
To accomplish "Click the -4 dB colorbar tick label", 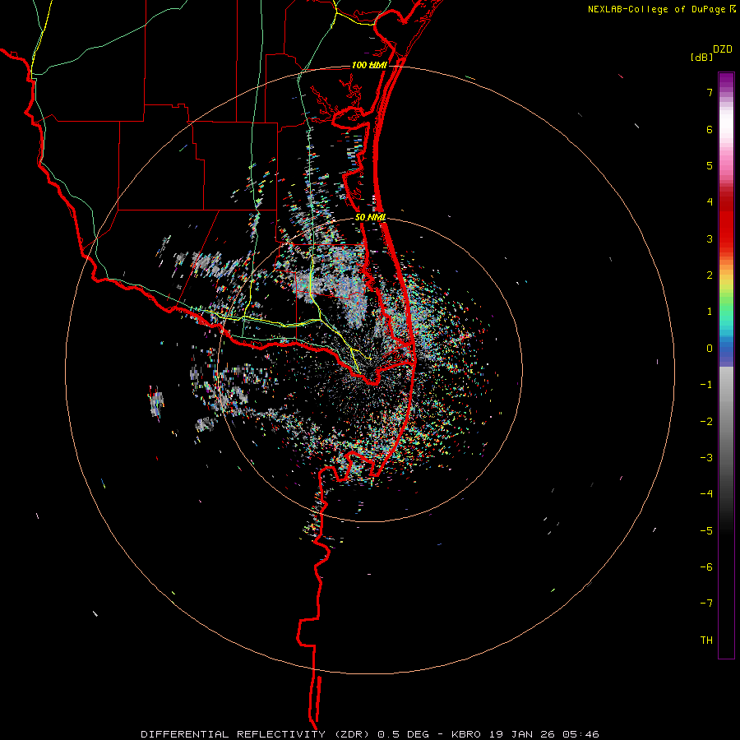I will point(706,494).
